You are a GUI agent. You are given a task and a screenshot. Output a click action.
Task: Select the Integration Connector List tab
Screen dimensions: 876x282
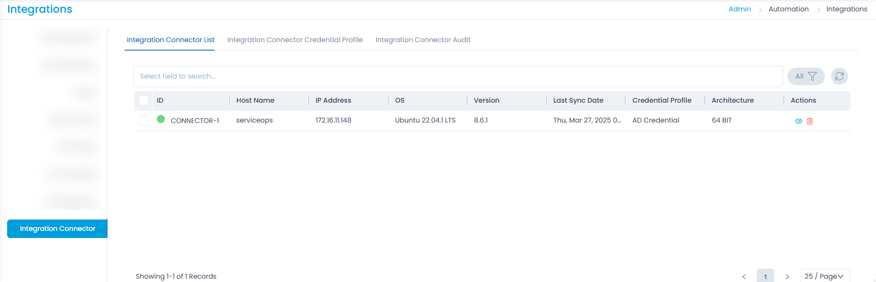(171, 40)
